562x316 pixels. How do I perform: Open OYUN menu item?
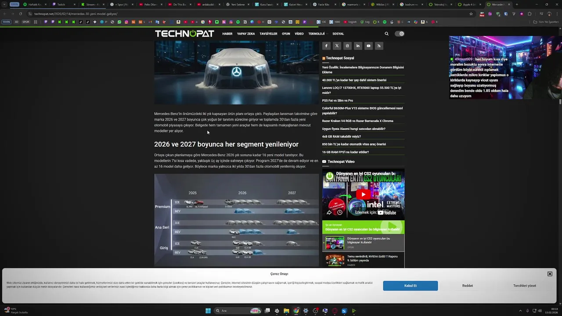[x=286, y=34]
